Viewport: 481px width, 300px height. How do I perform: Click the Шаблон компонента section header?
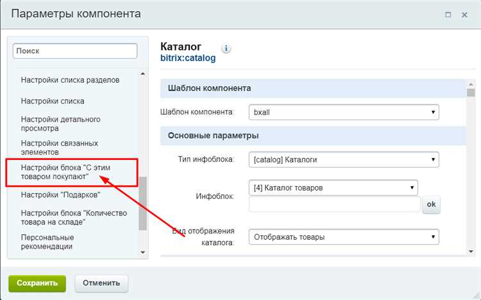tap(313, 88)
